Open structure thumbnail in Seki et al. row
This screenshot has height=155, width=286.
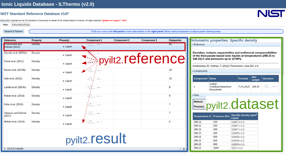(x=94, y=79)
